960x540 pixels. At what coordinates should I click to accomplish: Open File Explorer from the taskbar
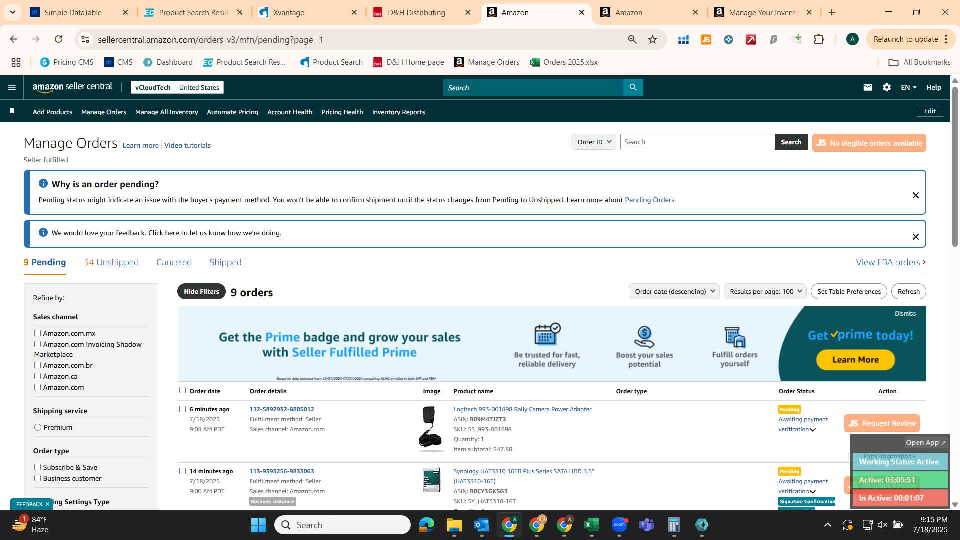[x=454, y=525]
